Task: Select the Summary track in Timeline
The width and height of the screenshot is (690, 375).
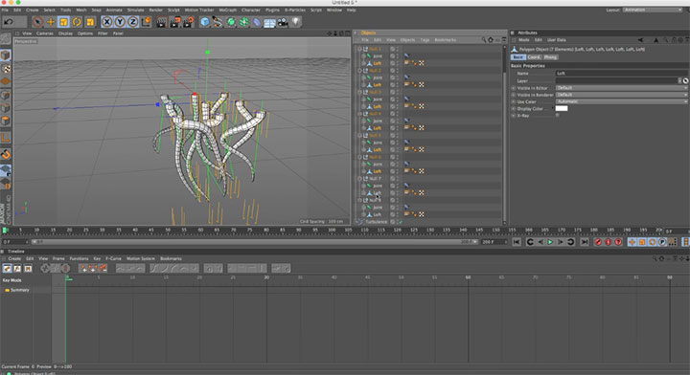Action: 20,290
